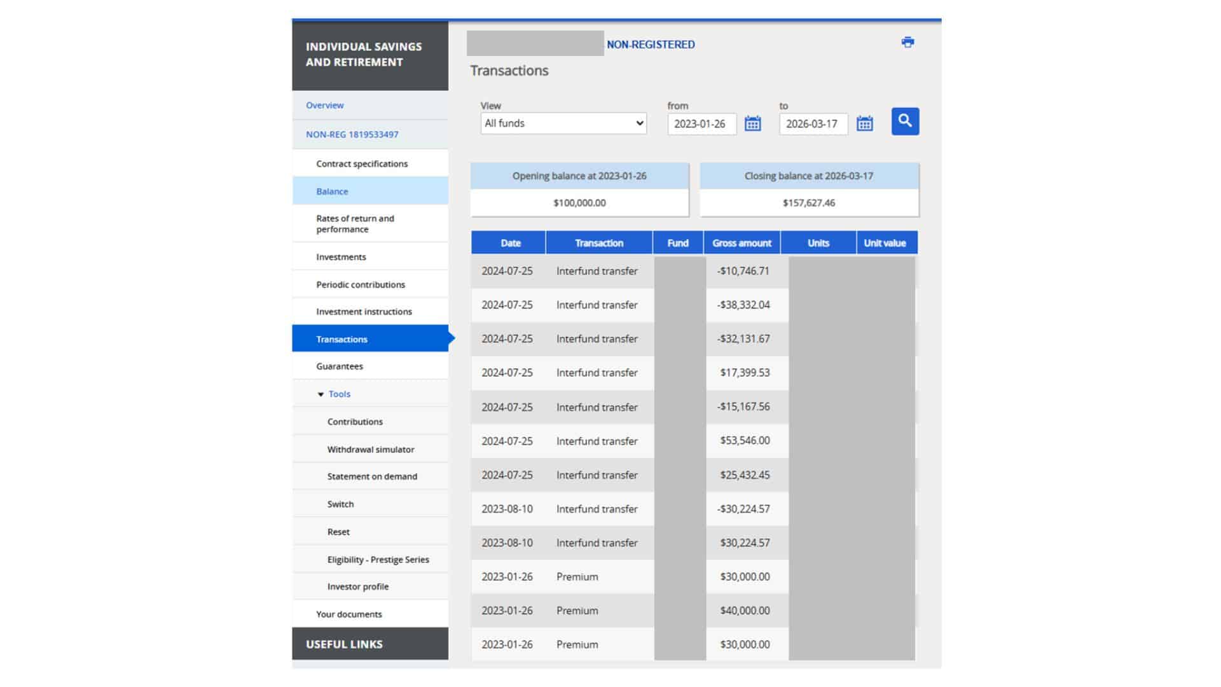
Task: Open the All funds view dropdown
Action: (x=563, y=123)
